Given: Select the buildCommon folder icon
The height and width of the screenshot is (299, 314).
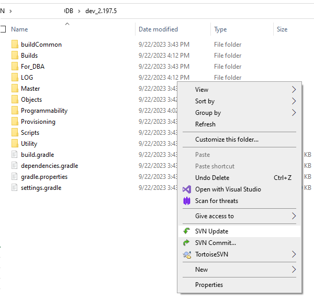Looking at the screenshot, I should click(14, 45).
